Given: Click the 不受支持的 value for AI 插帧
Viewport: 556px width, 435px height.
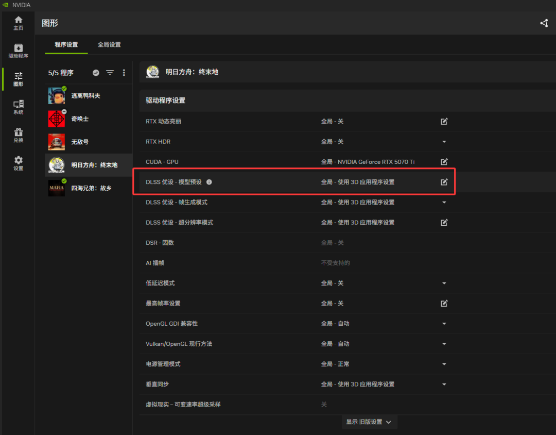Looking at the screenshot, I should (x=336, y=263).
